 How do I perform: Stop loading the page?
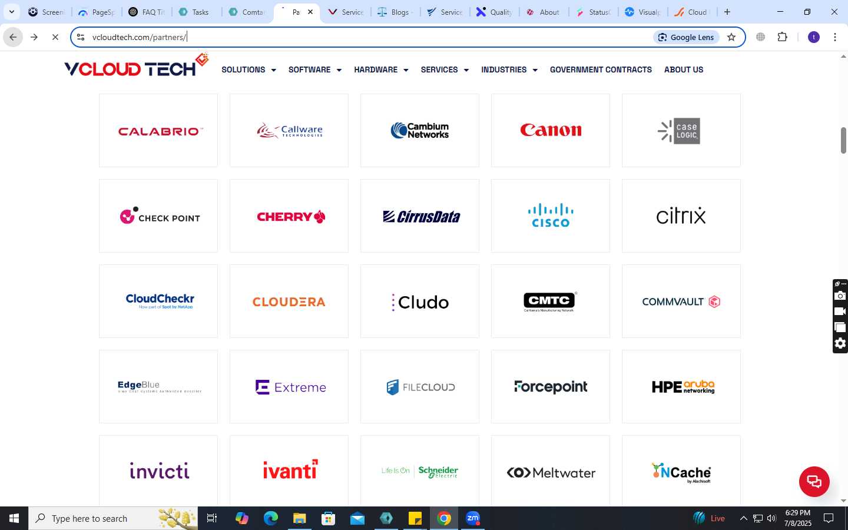click(55, 37)
